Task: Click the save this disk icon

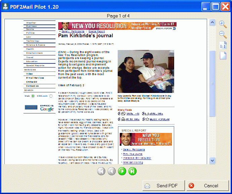Action: point(123,113)
